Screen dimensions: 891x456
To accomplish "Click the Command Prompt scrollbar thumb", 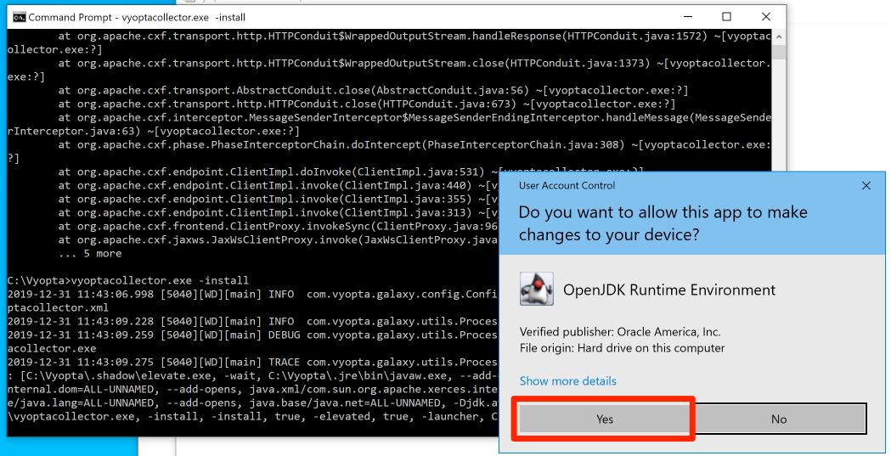I will pos(779,51).
